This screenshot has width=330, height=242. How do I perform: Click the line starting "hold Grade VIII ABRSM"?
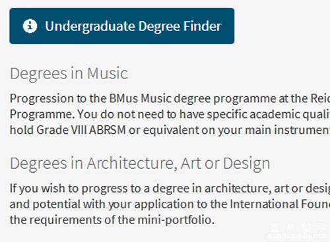click(170, 130)
